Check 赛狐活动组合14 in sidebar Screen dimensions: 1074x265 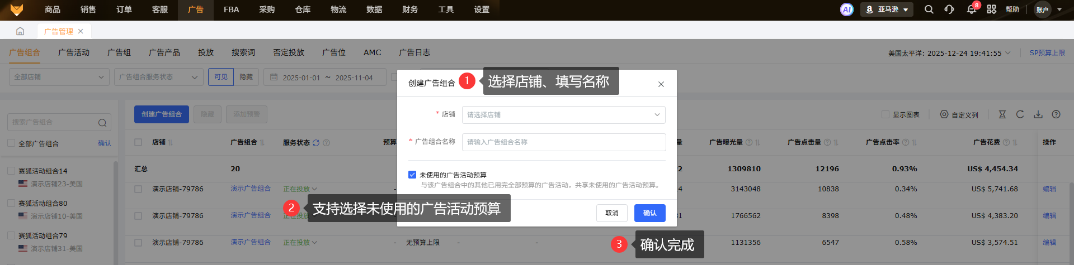[11, 171]
